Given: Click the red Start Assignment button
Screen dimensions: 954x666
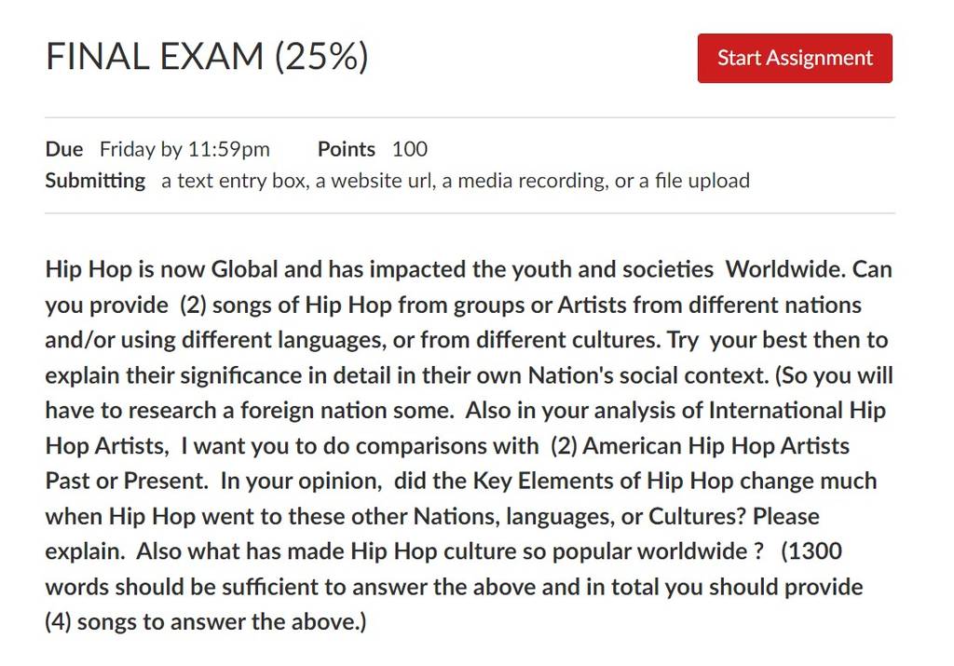Looking at the screenshot, I should click(x=795, y=58).
